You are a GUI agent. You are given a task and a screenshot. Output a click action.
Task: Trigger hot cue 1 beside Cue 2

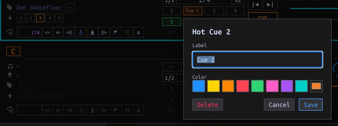pyautogui.click(x=172, y=11)
